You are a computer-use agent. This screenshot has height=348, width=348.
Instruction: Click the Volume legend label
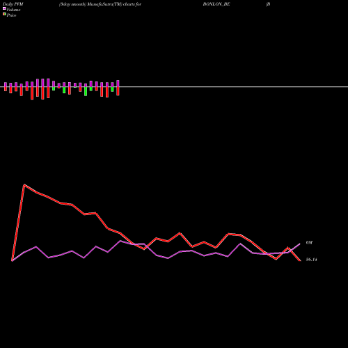(x=13, y=10)
